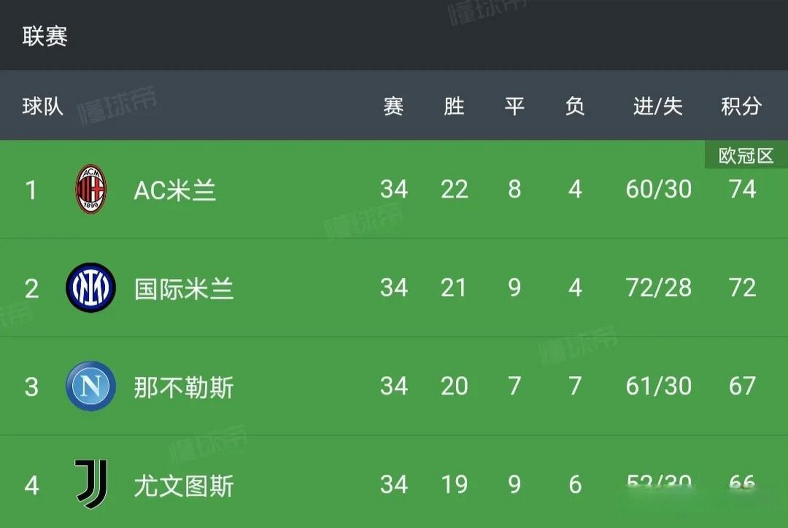Select the 胜 wins column header

[x=453, y=106]
